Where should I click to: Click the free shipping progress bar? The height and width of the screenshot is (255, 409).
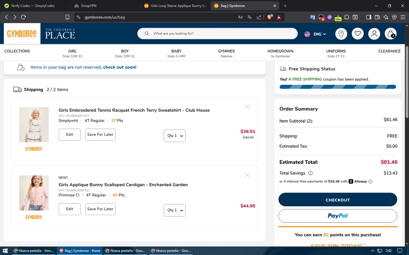pos(338,87)
